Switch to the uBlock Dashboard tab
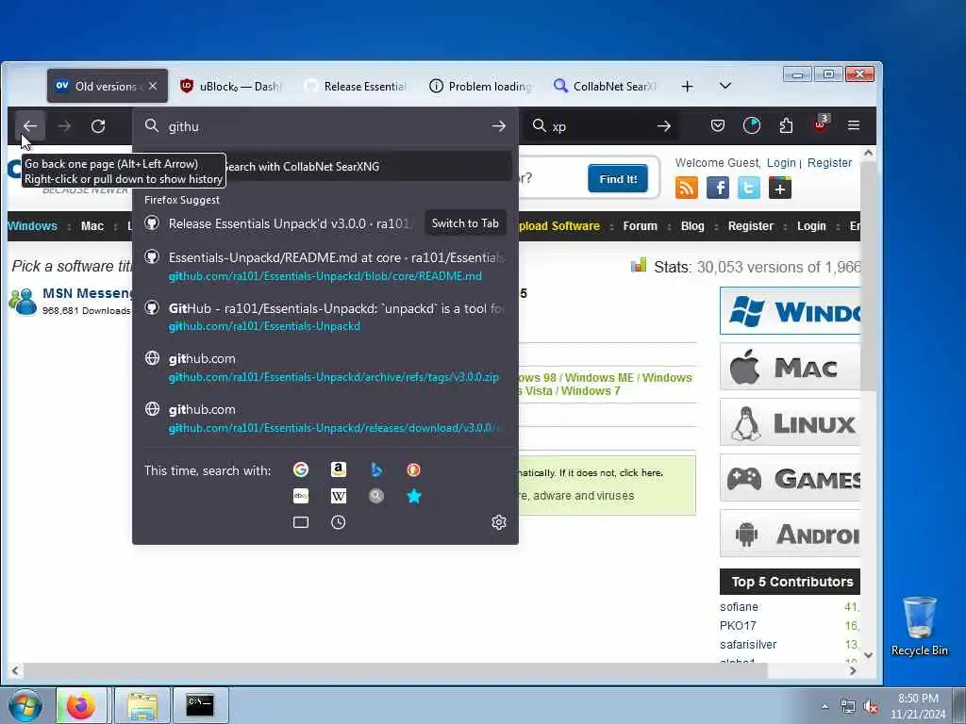 [x=231, y=86]
